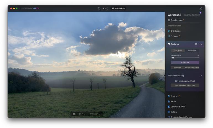Click the purple notification badge on Bearbeitungen
This screenshot has width=213, height=128.
[200, 13]
